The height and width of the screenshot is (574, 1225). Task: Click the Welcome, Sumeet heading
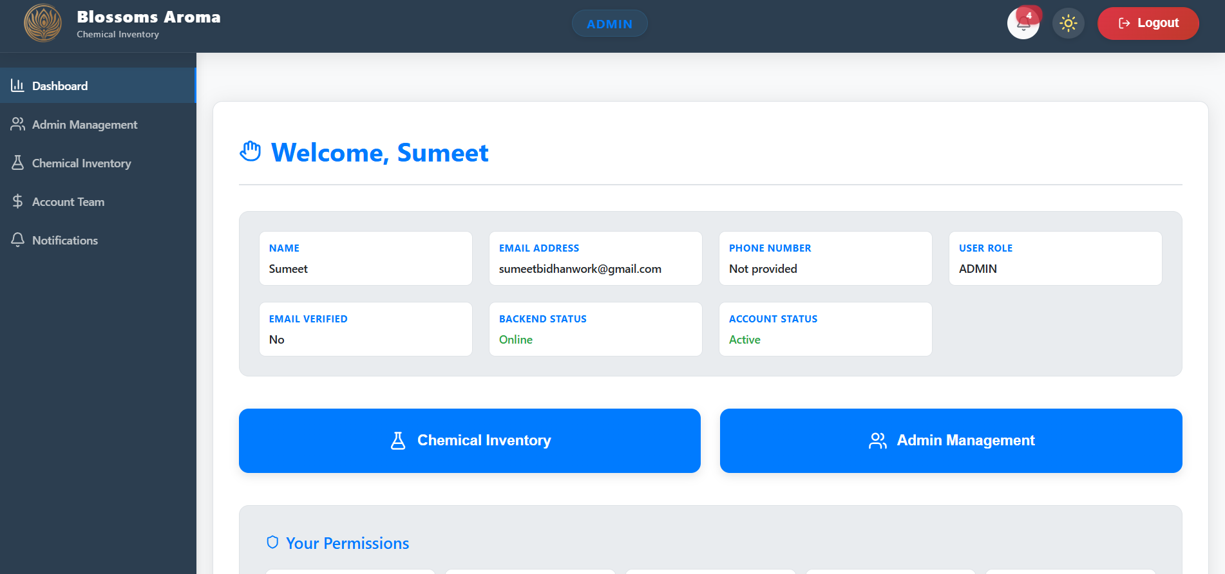coord(379,153)
